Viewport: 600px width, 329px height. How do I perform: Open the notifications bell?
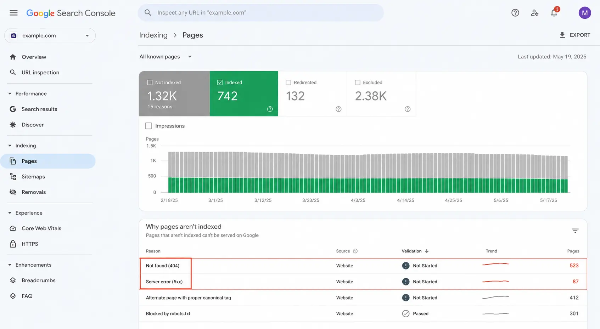pyautogui.click(x=554, y=13)
